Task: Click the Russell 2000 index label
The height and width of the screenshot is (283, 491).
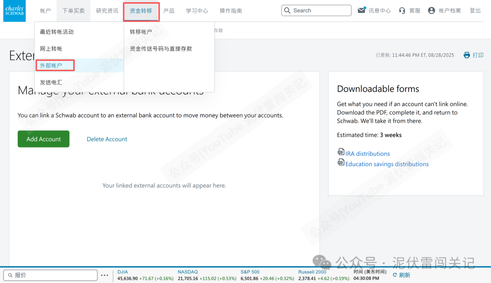Action: pos(312,272)
